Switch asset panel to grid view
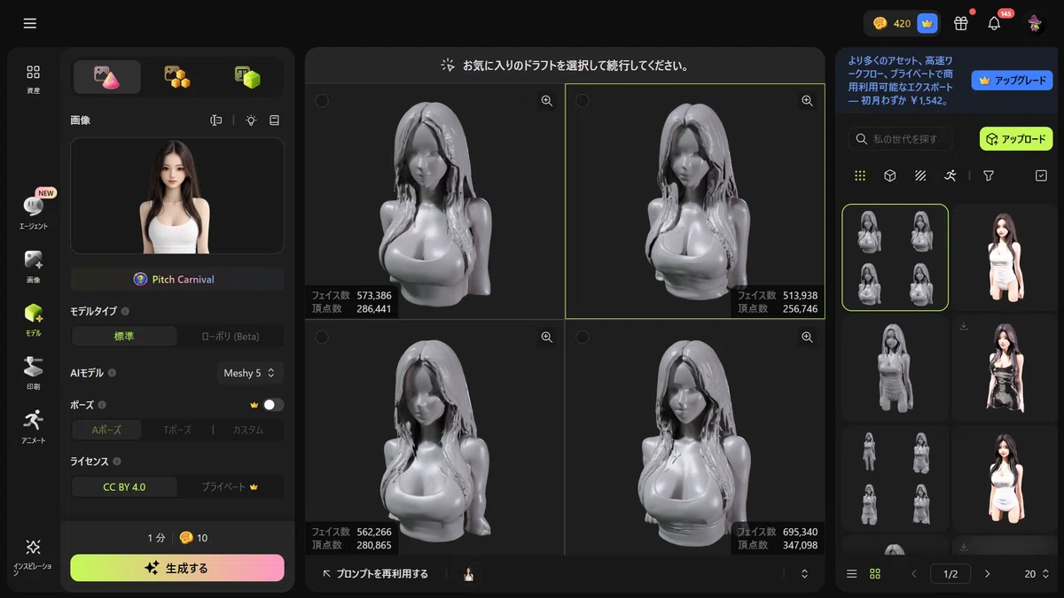Image resolution: width=1064 pixels, height=598 pixels. pyautogui.click(x=875, y=574)
